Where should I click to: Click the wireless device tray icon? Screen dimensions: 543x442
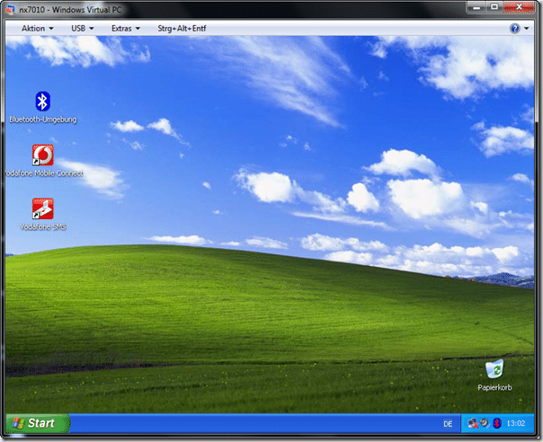point(485,423)
